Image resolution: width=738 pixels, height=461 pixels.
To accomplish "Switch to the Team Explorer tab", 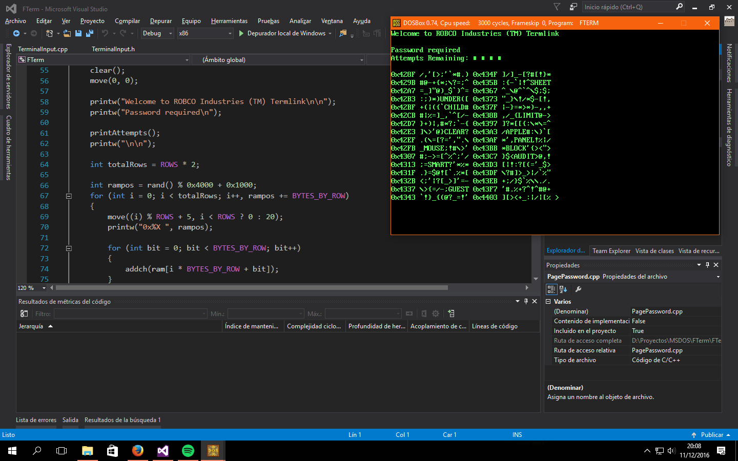I will point(611,251).
